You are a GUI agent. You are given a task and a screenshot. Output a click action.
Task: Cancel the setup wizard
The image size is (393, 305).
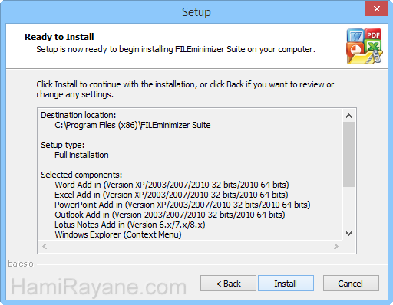[351, 284]
